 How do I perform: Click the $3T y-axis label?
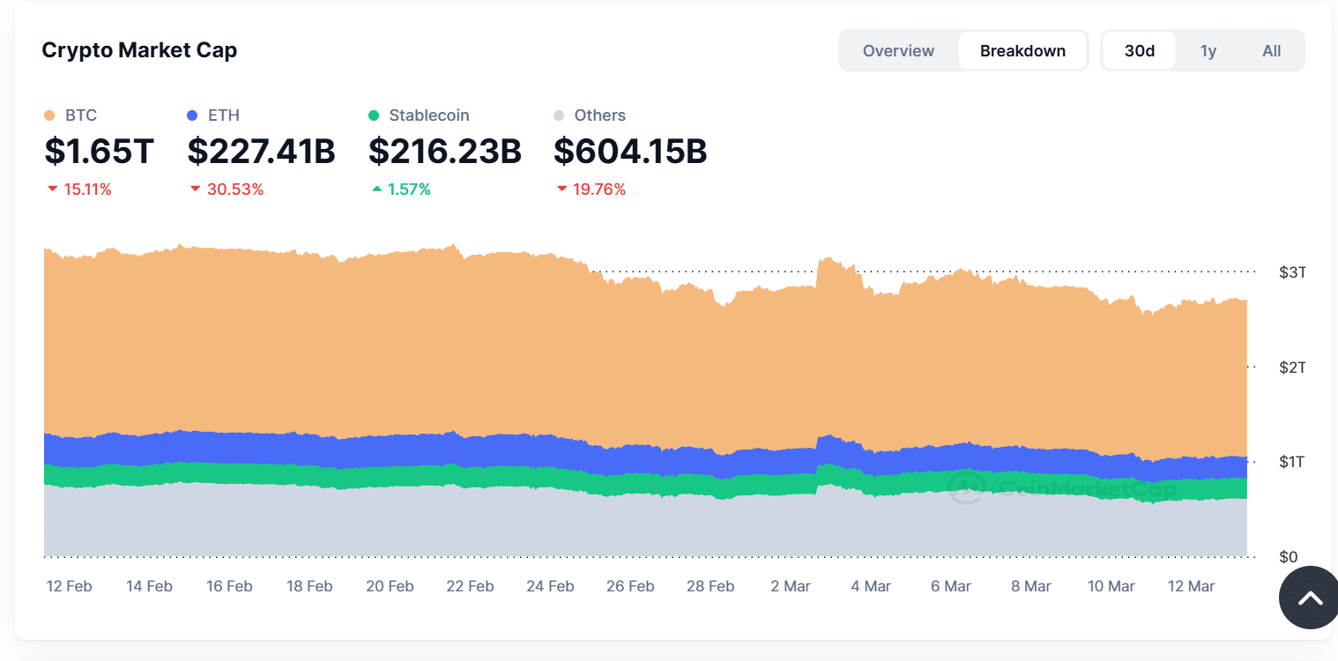point(1291,272)
